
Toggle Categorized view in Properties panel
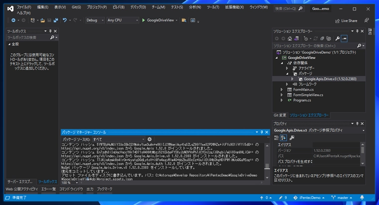point(276,138)
